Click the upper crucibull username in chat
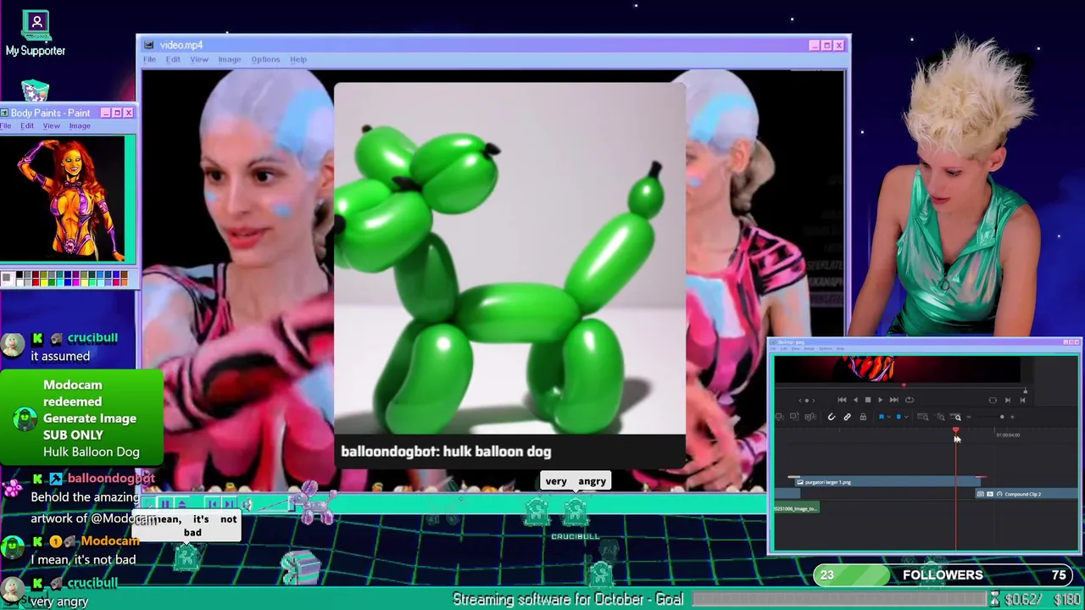1085x610 pixels. [92, 337]
